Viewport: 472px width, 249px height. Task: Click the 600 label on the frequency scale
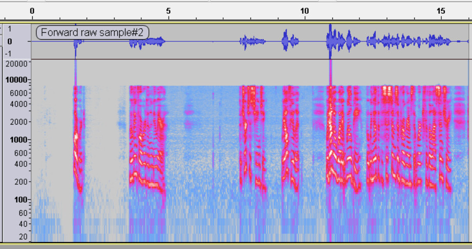pos(20,153)
